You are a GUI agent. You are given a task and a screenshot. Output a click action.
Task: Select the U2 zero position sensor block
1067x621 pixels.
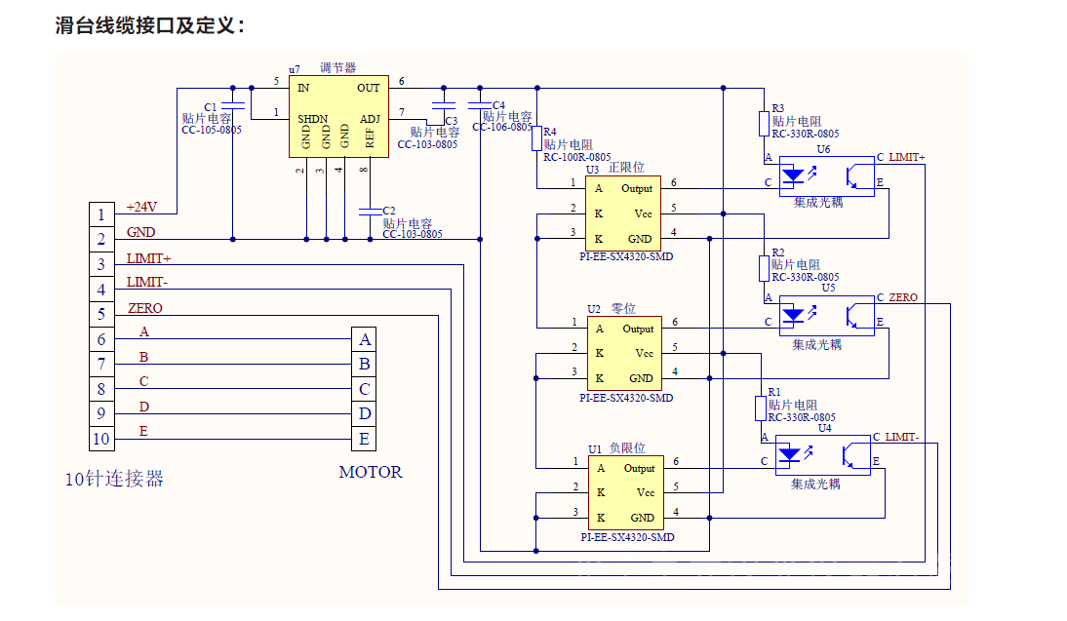click(623, 353)
